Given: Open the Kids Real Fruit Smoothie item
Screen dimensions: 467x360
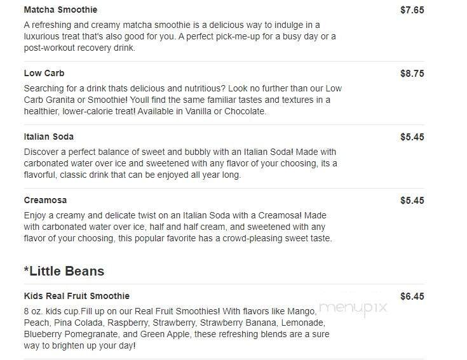Looking at the screenshot, I should click(x=76, y=296).
